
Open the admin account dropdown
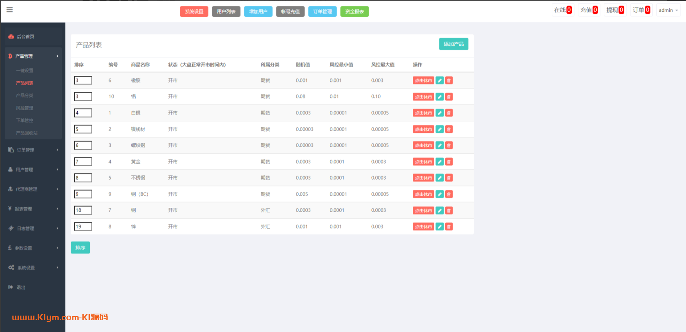[668, 10]
